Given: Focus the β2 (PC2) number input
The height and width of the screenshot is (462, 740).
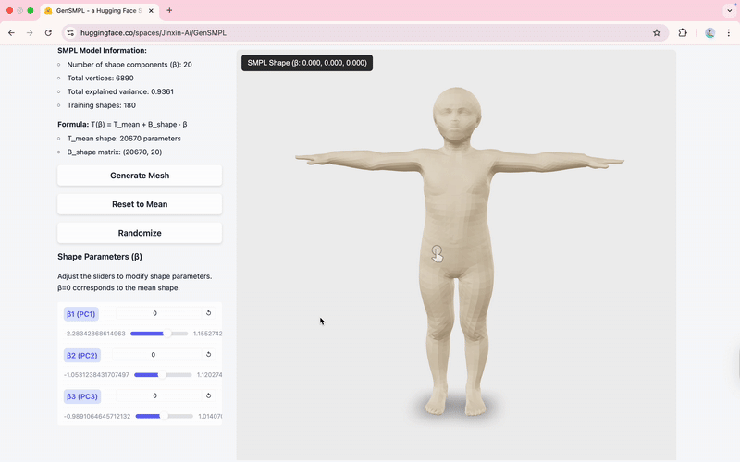Looking at the screenshot, I should [156, 355].
